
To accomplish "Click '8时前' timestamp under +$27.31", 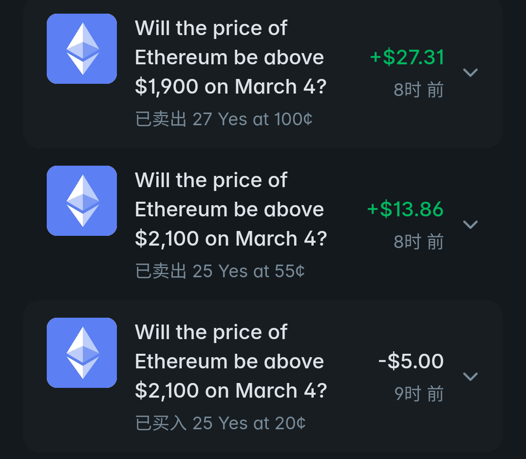I will point(419,90).
